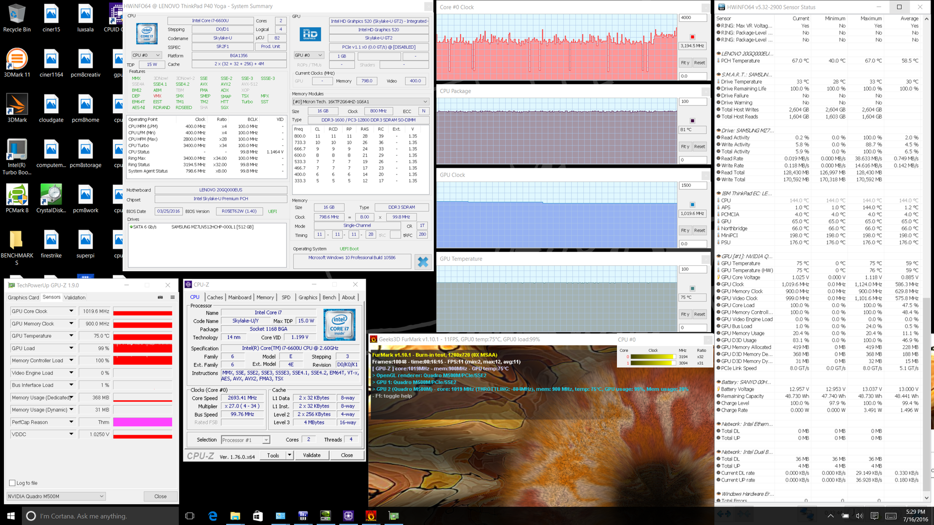Open Task View from the taskbar
The height and width of the screenshot is (525, 934).
pos(190,516)
